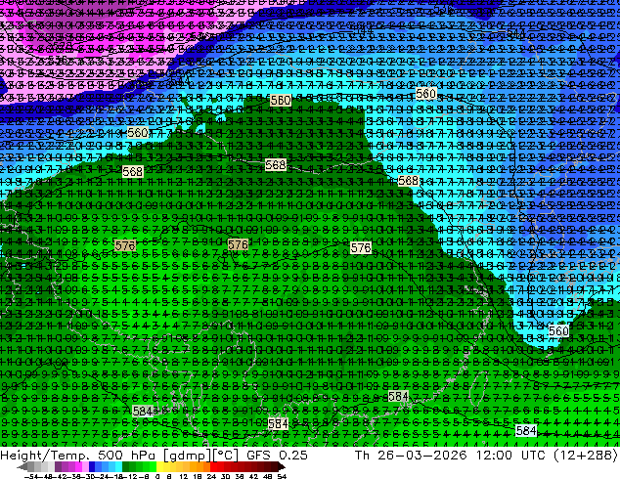Screen dimensions: 620x479
Task: Click the leftmost '584' contour label
Action: click(x=143, y=411)
